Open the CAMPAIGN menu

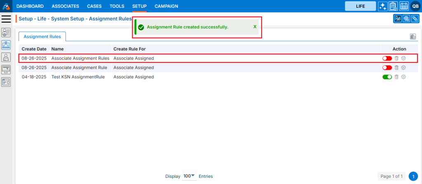(x=166, y=6)
